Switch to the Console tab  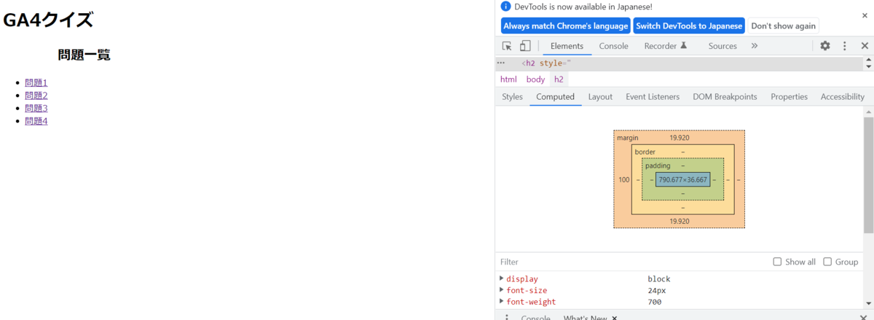pyautogui.click(x=613, y=46)
